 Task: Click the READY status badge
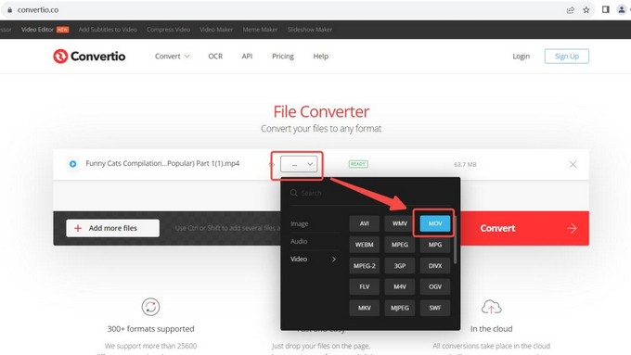tap(358, 164)
